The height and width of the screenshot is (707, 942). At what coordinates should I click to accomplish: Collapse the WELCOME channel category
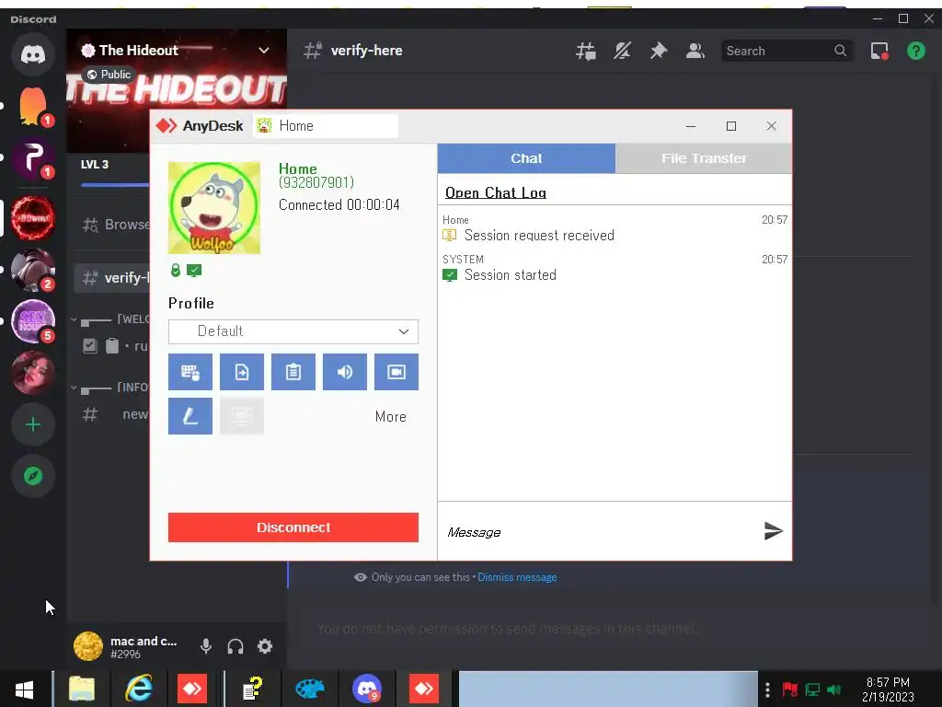click(x=109, y=319)
